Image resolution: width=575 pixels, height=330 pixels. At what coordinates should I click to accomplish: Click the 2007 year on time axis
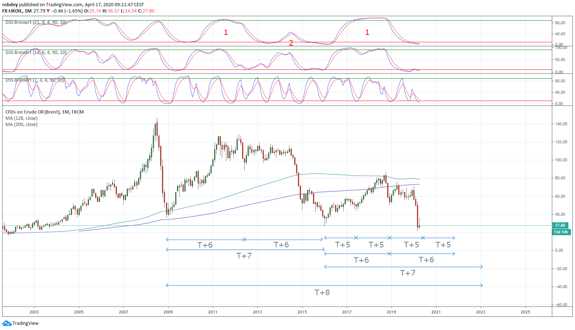tap(124, 312)
